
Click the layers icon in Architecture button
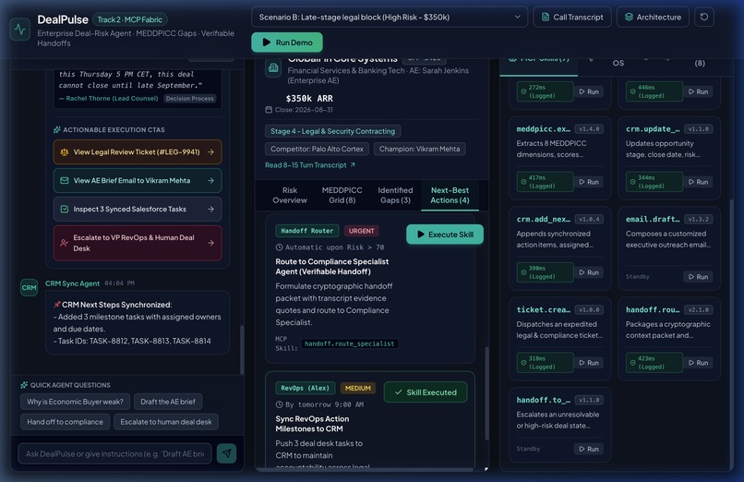tap(629, 17)
